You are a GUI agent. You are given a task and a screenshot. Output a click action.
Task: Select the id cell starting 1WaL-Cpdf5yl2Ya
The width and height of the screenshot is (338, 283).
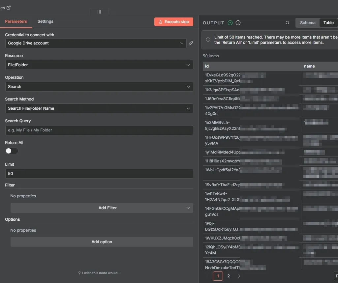252,173
